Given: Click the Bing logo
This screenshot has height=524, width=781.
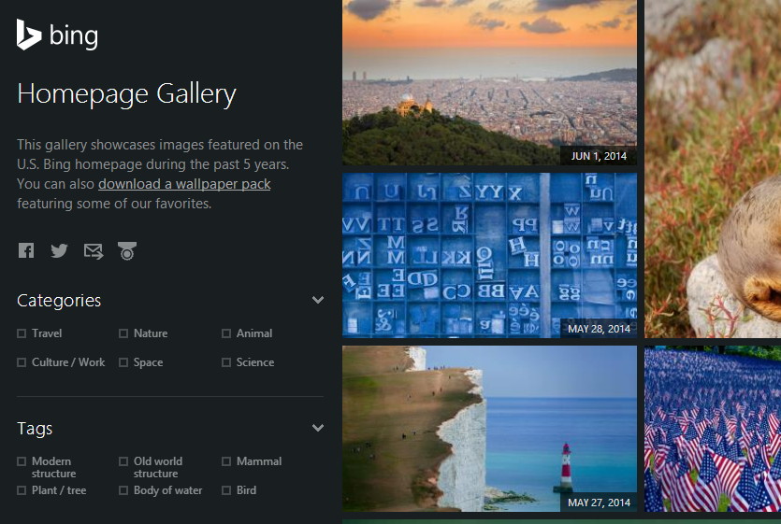Looking at the screenshot, I should point(57,35).
